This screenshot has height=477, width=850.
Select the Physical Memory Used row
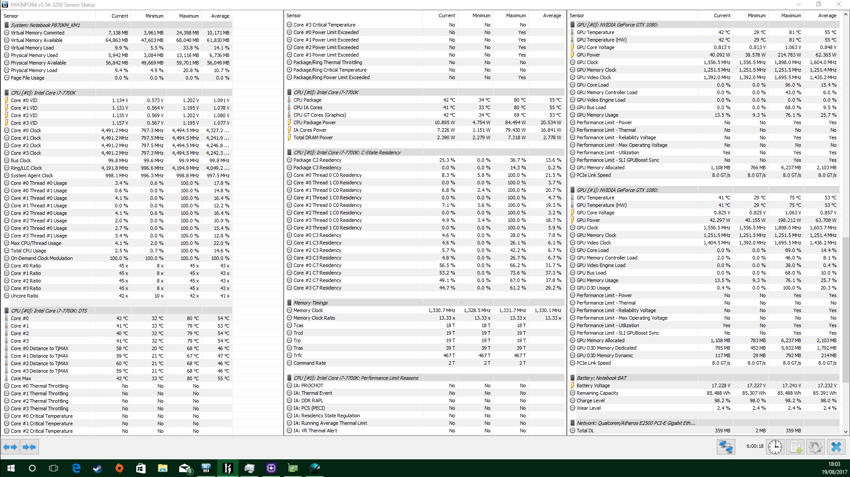[117, 55]
